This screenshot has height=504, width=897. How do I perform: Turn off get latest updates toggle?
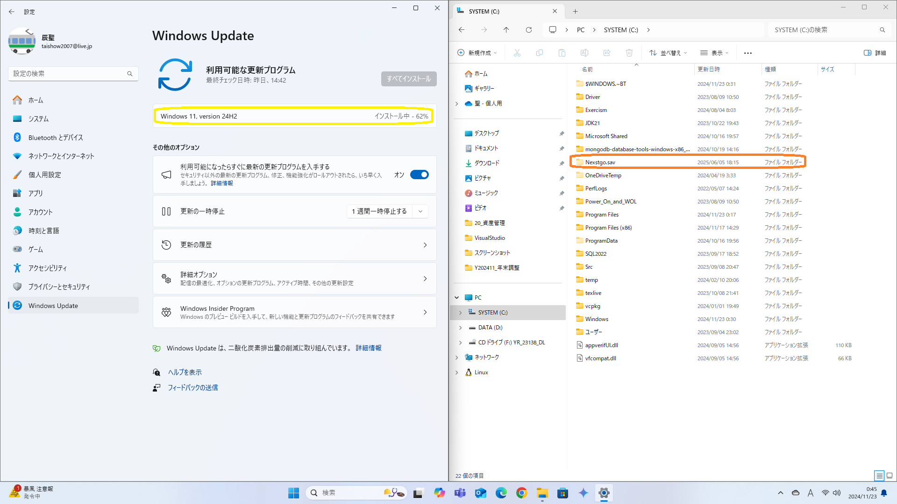(x=420, y=175)
